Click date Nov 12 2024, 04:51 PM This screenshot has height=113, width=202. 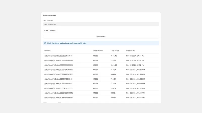coord(135,56)
